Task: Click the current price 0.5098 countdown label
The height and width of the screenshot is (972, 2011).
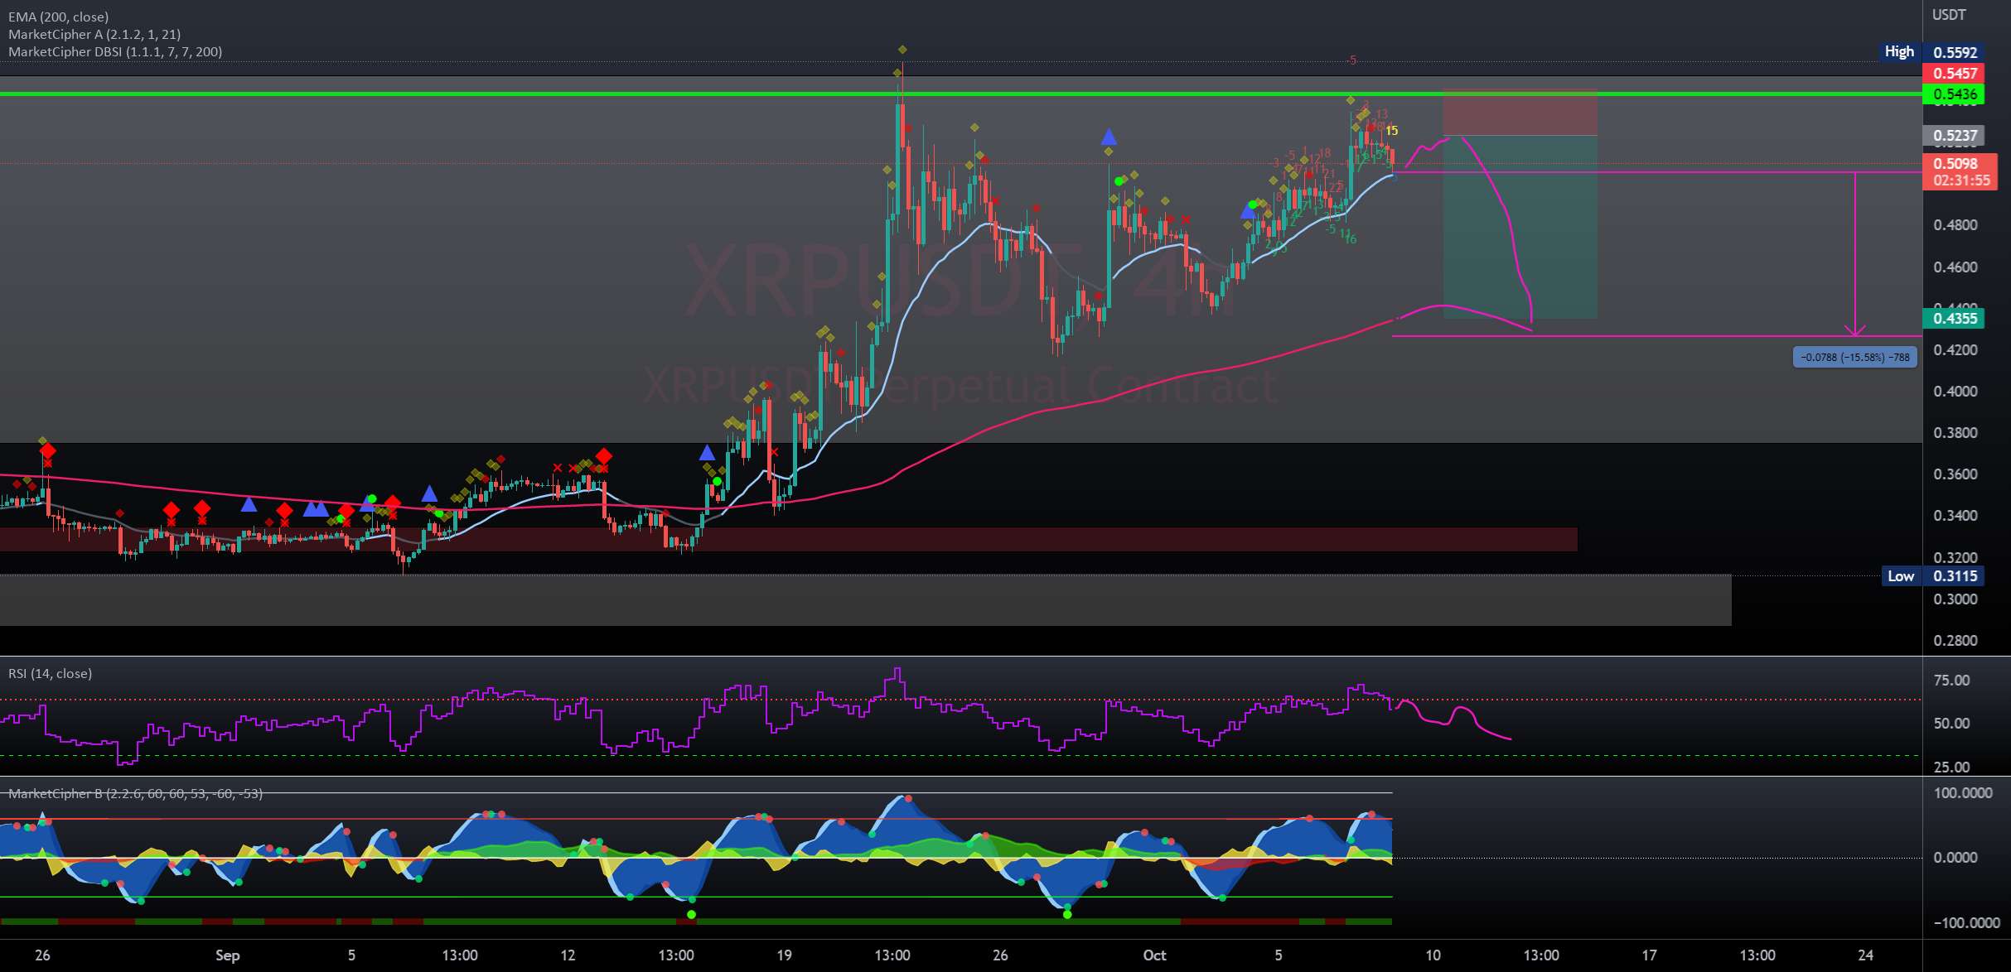Action: 1960,171
